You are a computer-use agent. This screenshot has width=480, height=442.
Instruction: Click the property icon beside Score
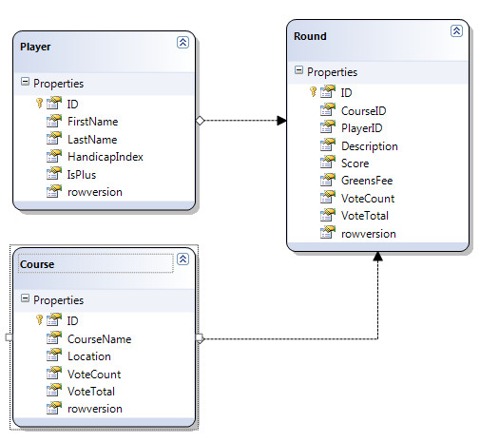(x=328, y=163)
